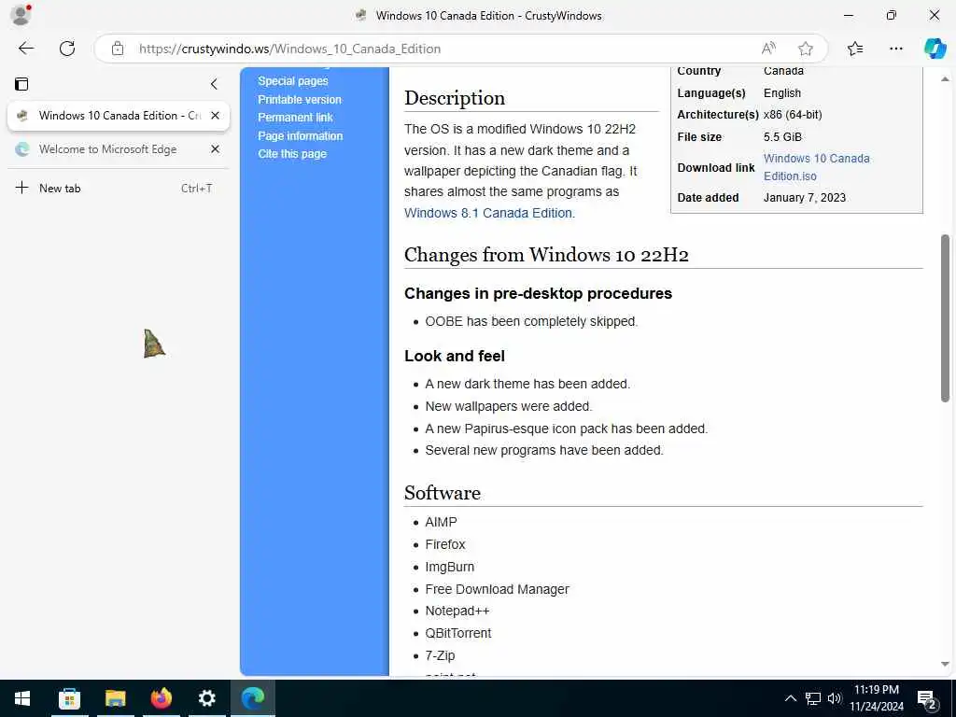
Task: Open Page information link
Action: [300, 136]
